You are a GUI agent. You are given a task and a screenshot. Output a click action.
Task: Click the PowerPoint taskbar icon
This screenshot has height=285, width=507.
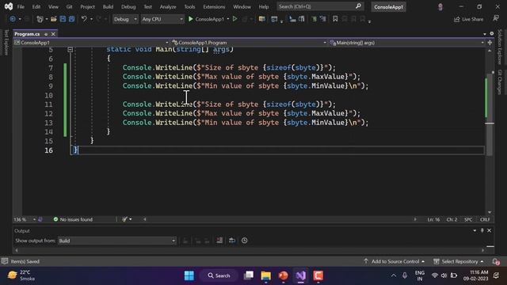pyautogui.click(x=284, y=275)
